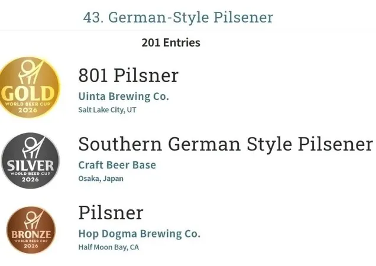Click the World Beer Cup logo on gold medal

(x=28, y=73)
